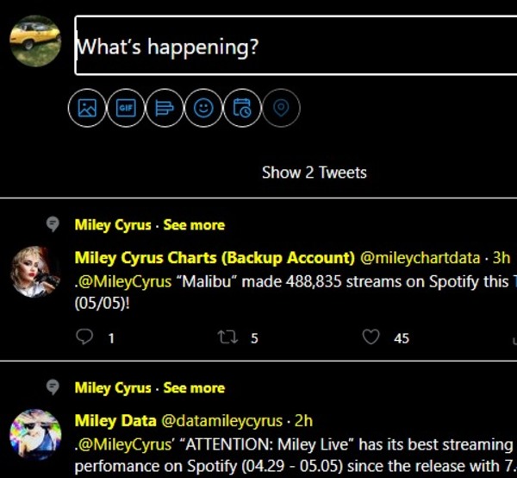517x478 pixels.
Task: Open the @mileychartdata handle link
Action: (x=420, y=258)
